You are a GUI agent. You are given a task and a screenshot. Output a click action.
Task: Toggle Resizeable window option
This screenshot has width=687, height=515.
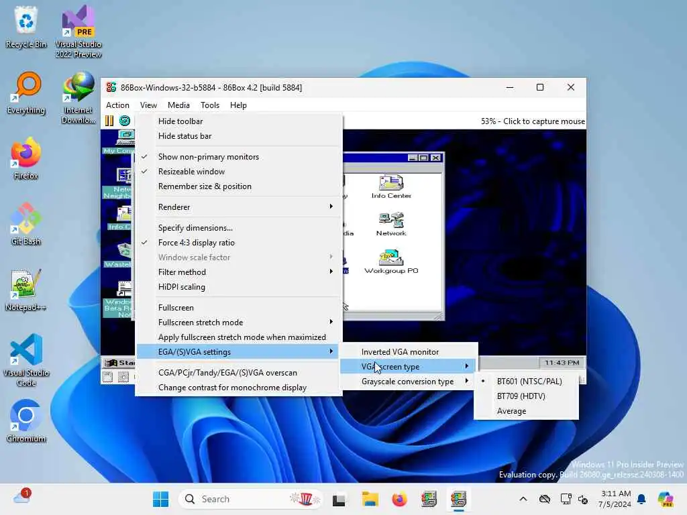point(239,172)
